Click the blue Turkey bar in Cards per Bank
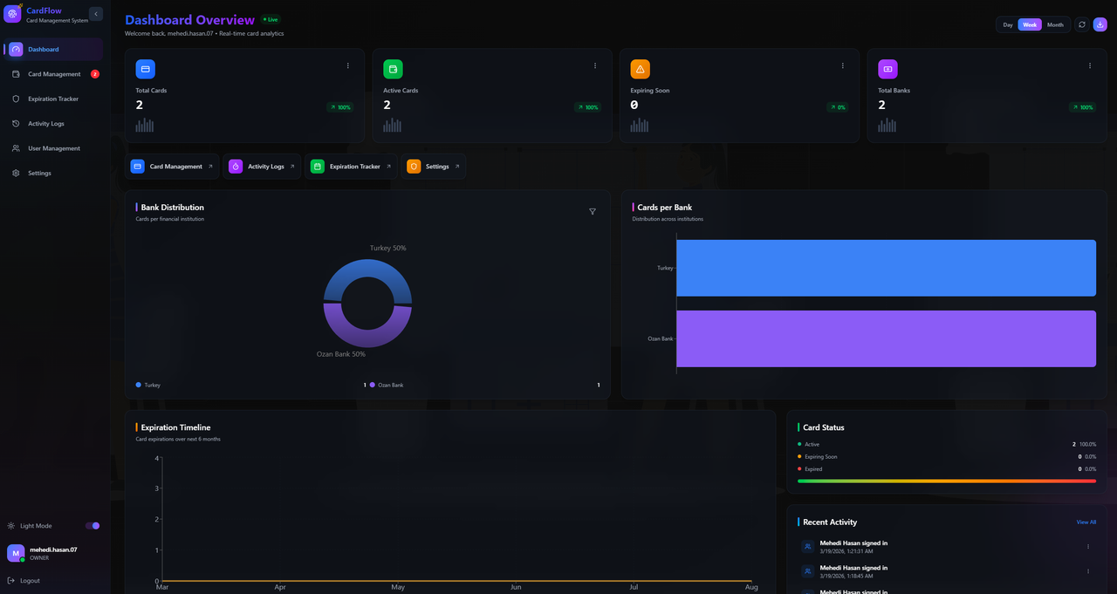 pyautogui.click(x=886, y=268)
